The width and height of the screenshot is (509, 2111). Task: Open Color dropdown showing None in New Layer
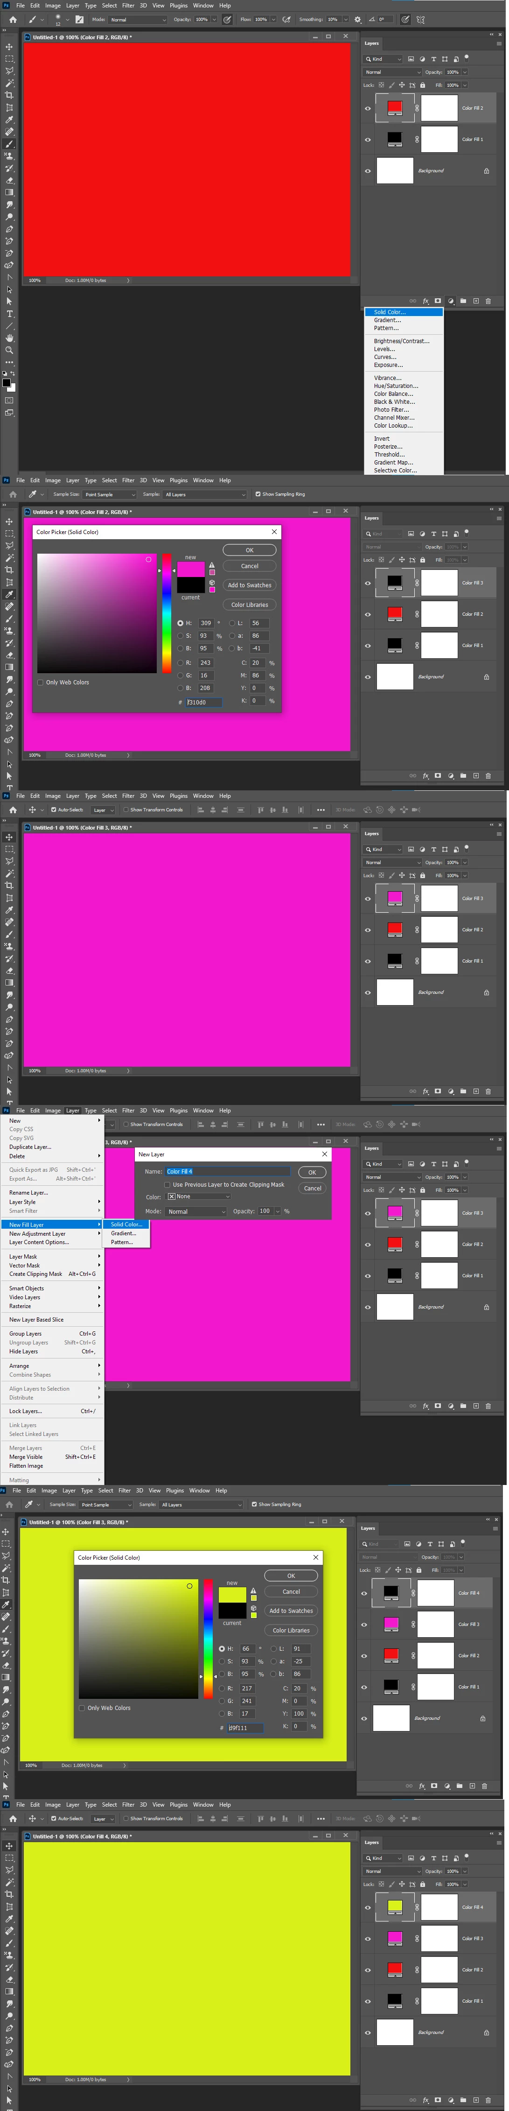click(198, 1196)
